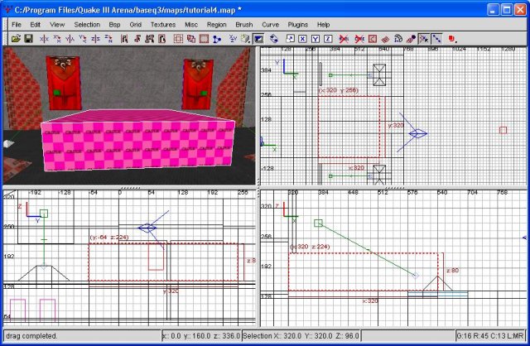Screen dimensions: 530x346
Task: Click the right red banner in camera view
Action: pyautogui.click(x=198, y=84)
